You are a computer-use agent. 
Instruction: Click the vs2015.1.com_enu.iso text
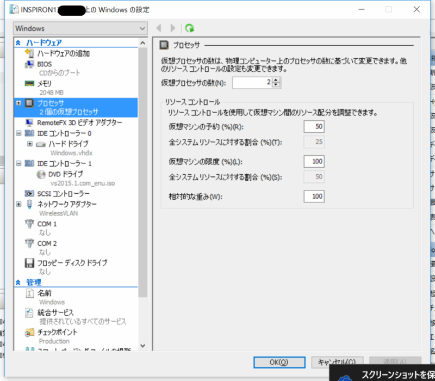pos(83,183)
